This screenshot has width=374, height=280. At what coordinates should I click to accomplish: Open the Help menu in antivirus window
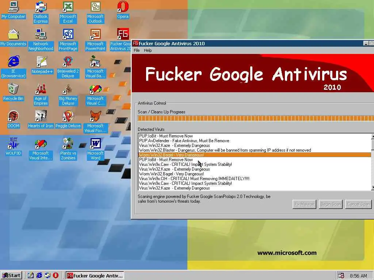click(148, 50)
